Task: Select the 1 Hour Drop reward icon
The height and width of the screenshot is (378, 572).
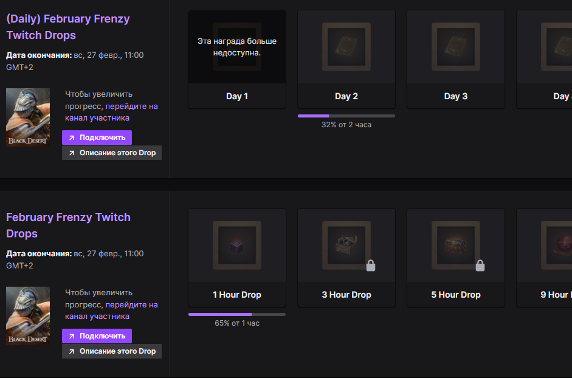Action: click(x=236, y=245)
